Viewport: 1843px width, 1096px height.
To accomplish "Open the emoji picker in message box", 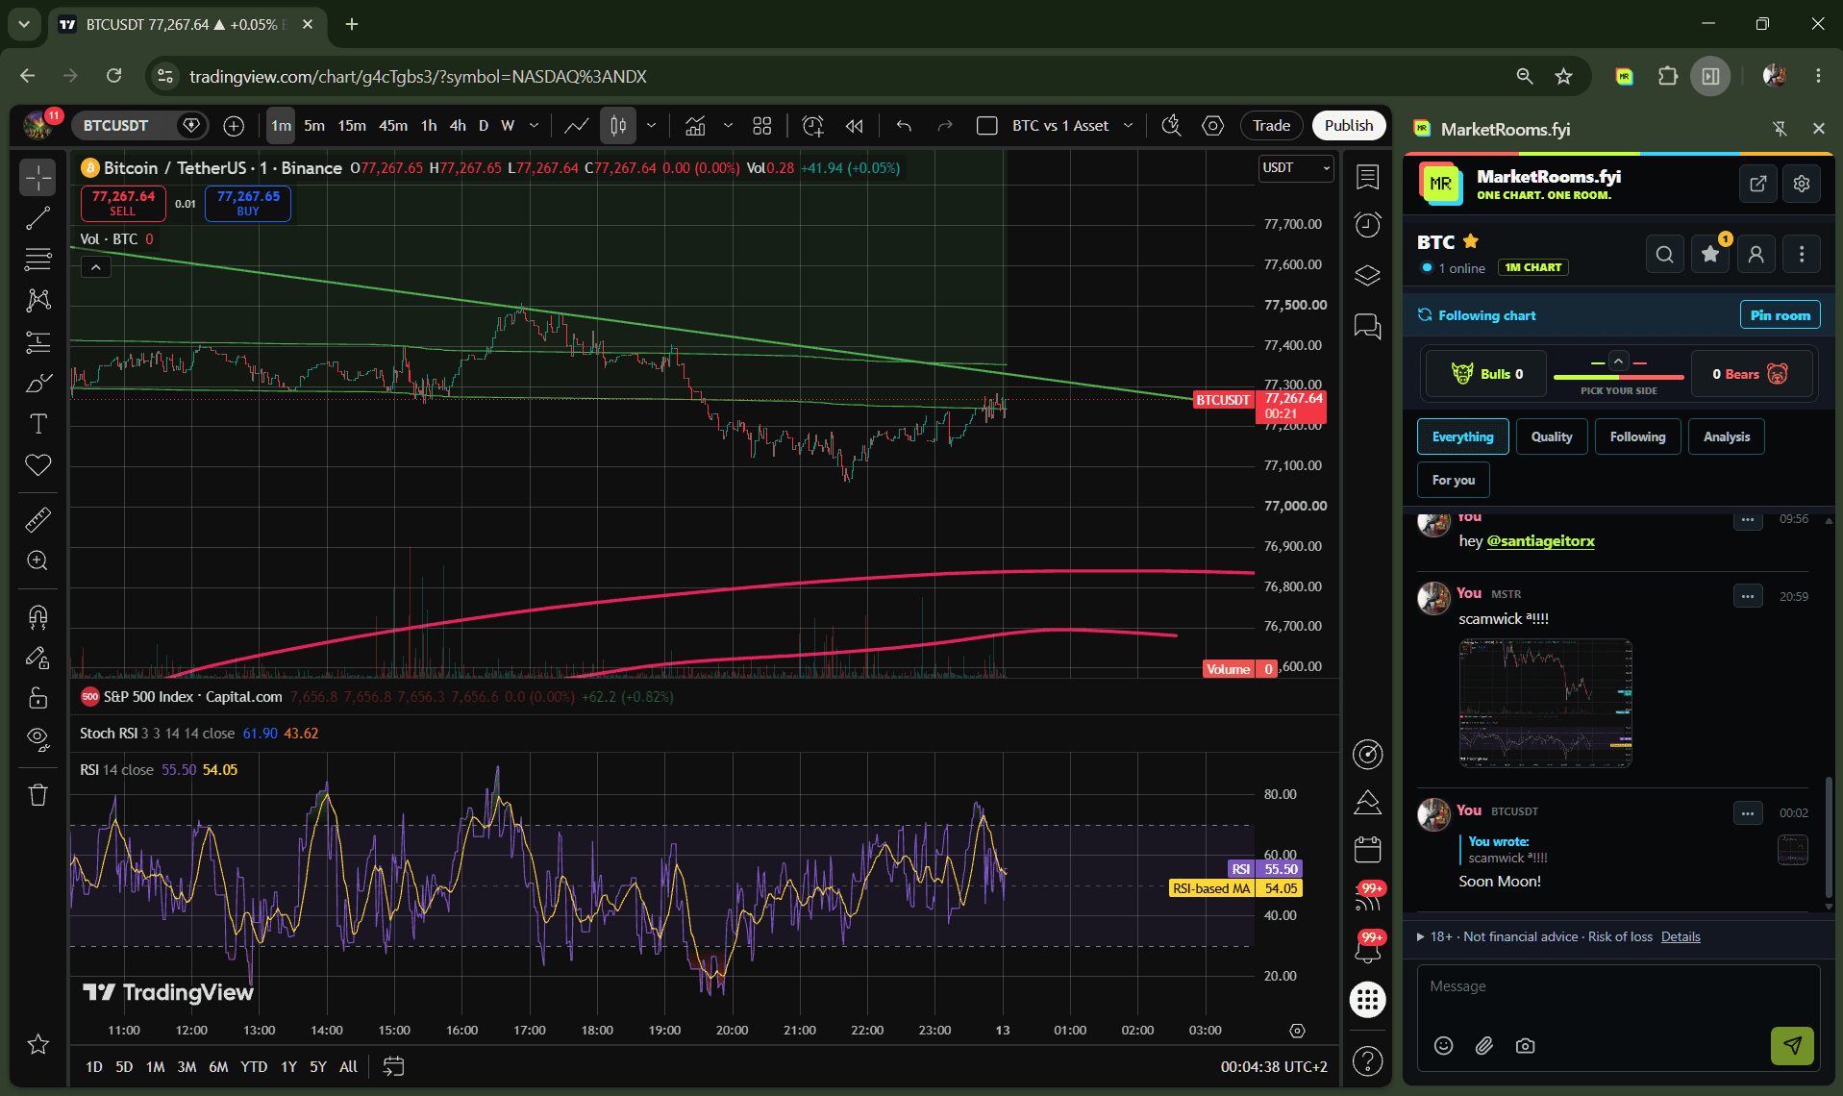I will tap(1443, 1046).
